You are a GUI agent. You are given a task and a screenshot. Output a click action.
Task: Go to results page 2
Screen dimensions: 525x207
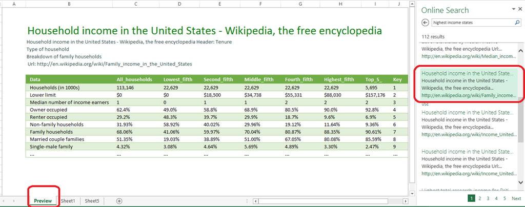(480, 198)
